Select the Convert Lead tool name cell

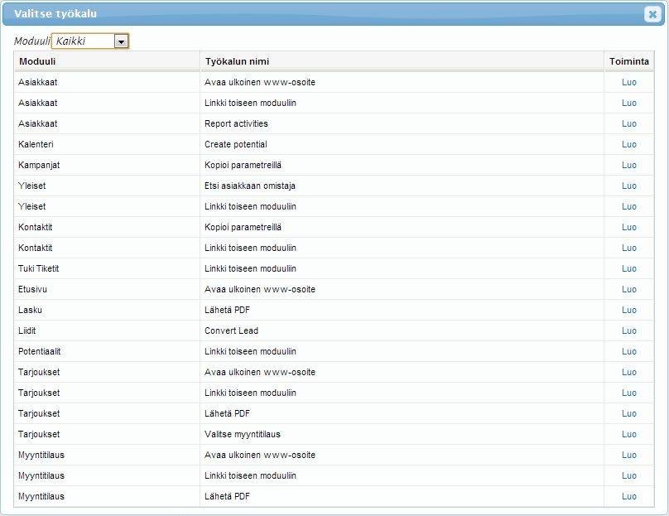(x=232, y=330)
